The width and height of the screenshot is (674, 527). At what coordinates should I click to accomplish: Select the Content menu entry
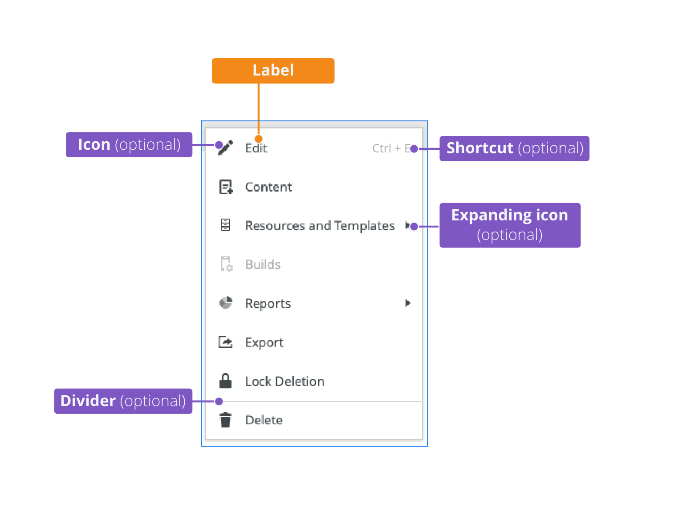[314, 187]
